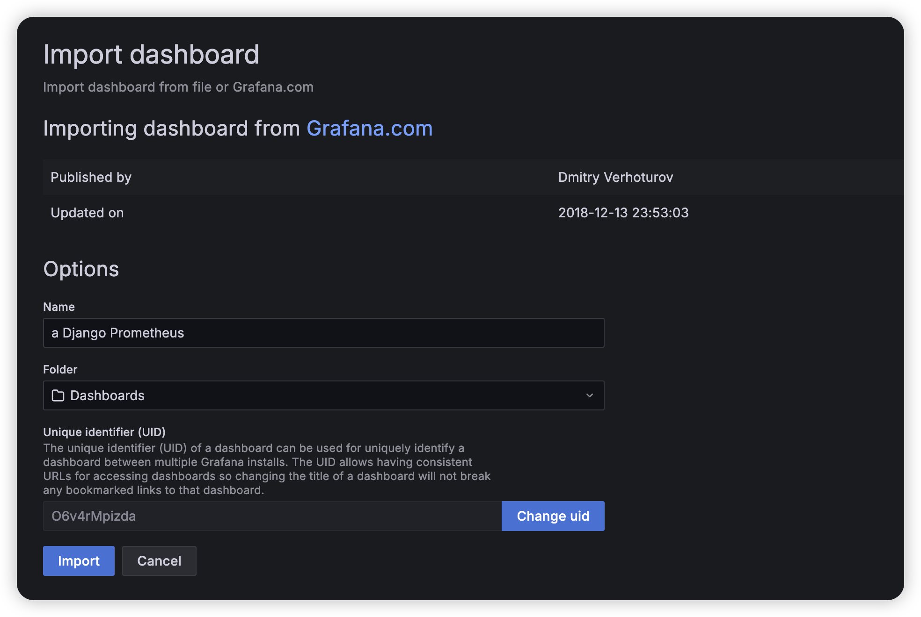Open the Grafana.com link
Image resolution: width=921 pixels, height=617 pixels.
click(x=370, y=128)
